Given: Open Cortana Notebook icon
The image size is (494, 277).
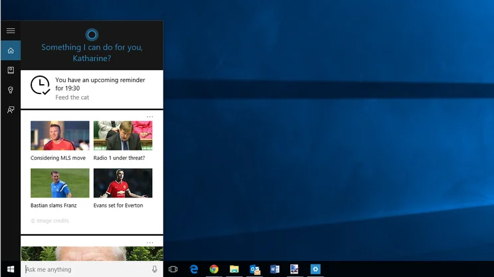Looking at the screenshot, I should point(11,70).
